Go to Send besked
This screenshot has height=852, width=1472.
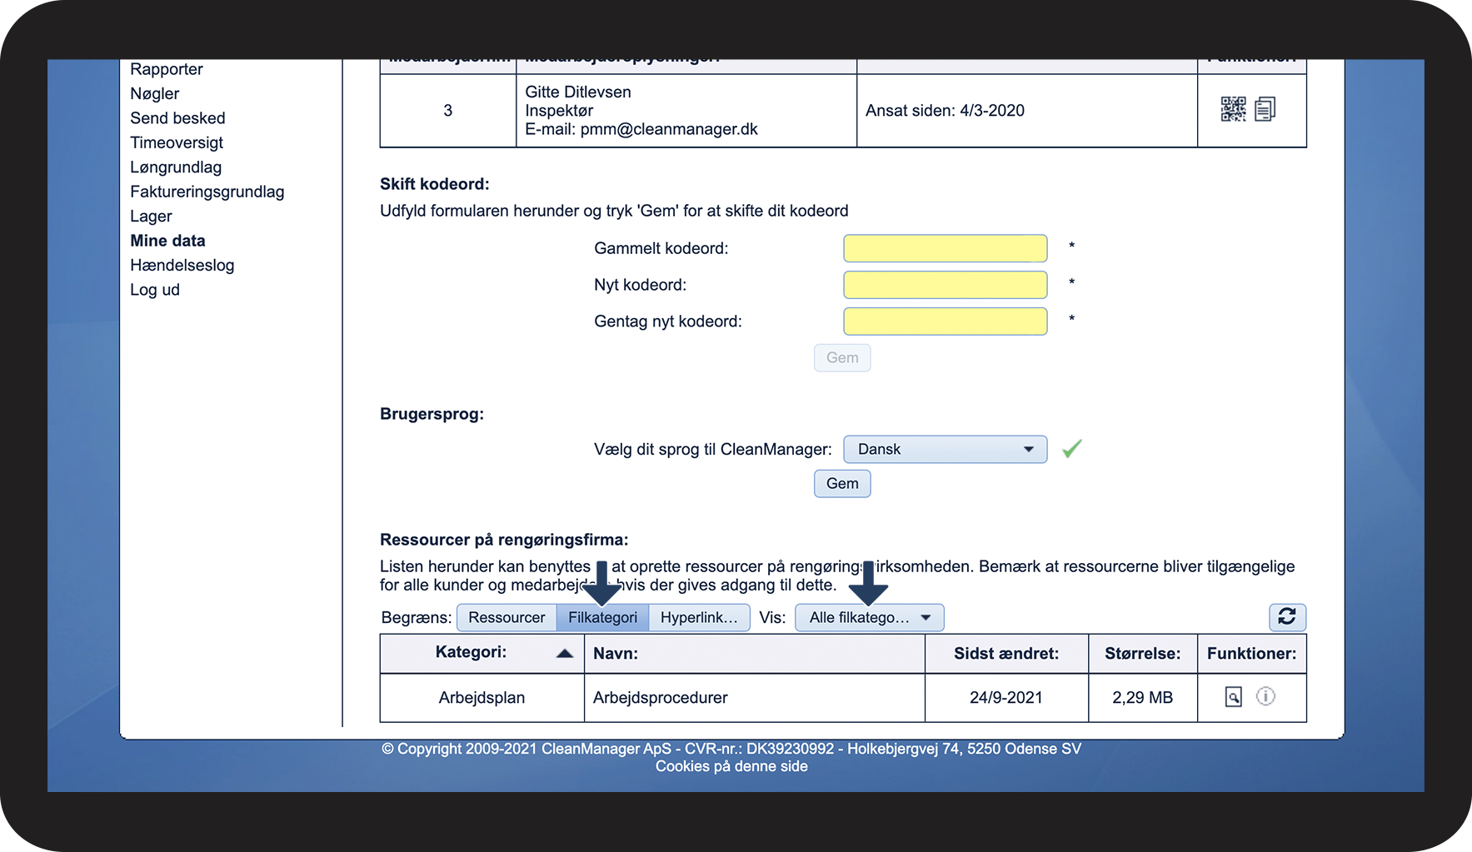coord(177,118)
